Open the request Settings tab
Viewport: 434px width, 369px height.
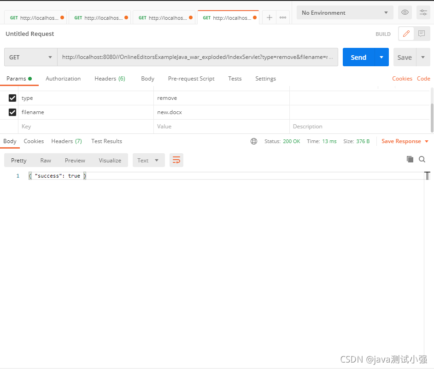coord(265,79)
